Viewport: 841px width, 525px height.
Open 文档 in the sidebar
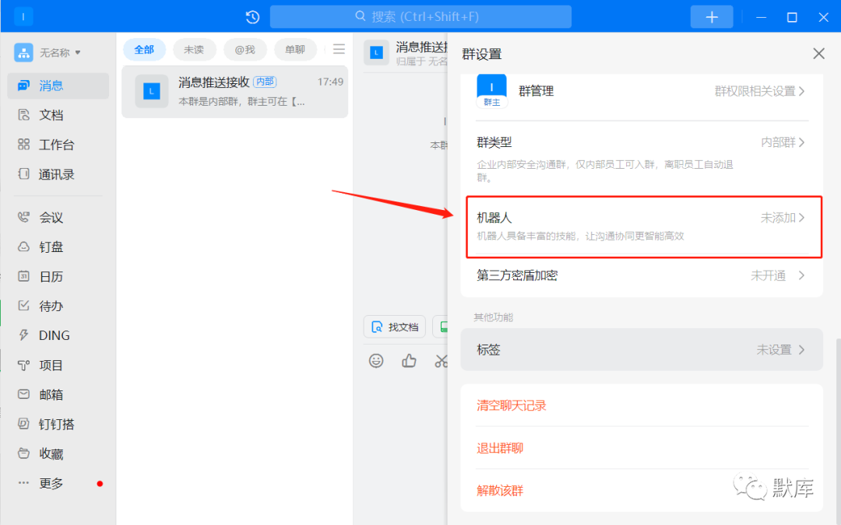(58, 114)
